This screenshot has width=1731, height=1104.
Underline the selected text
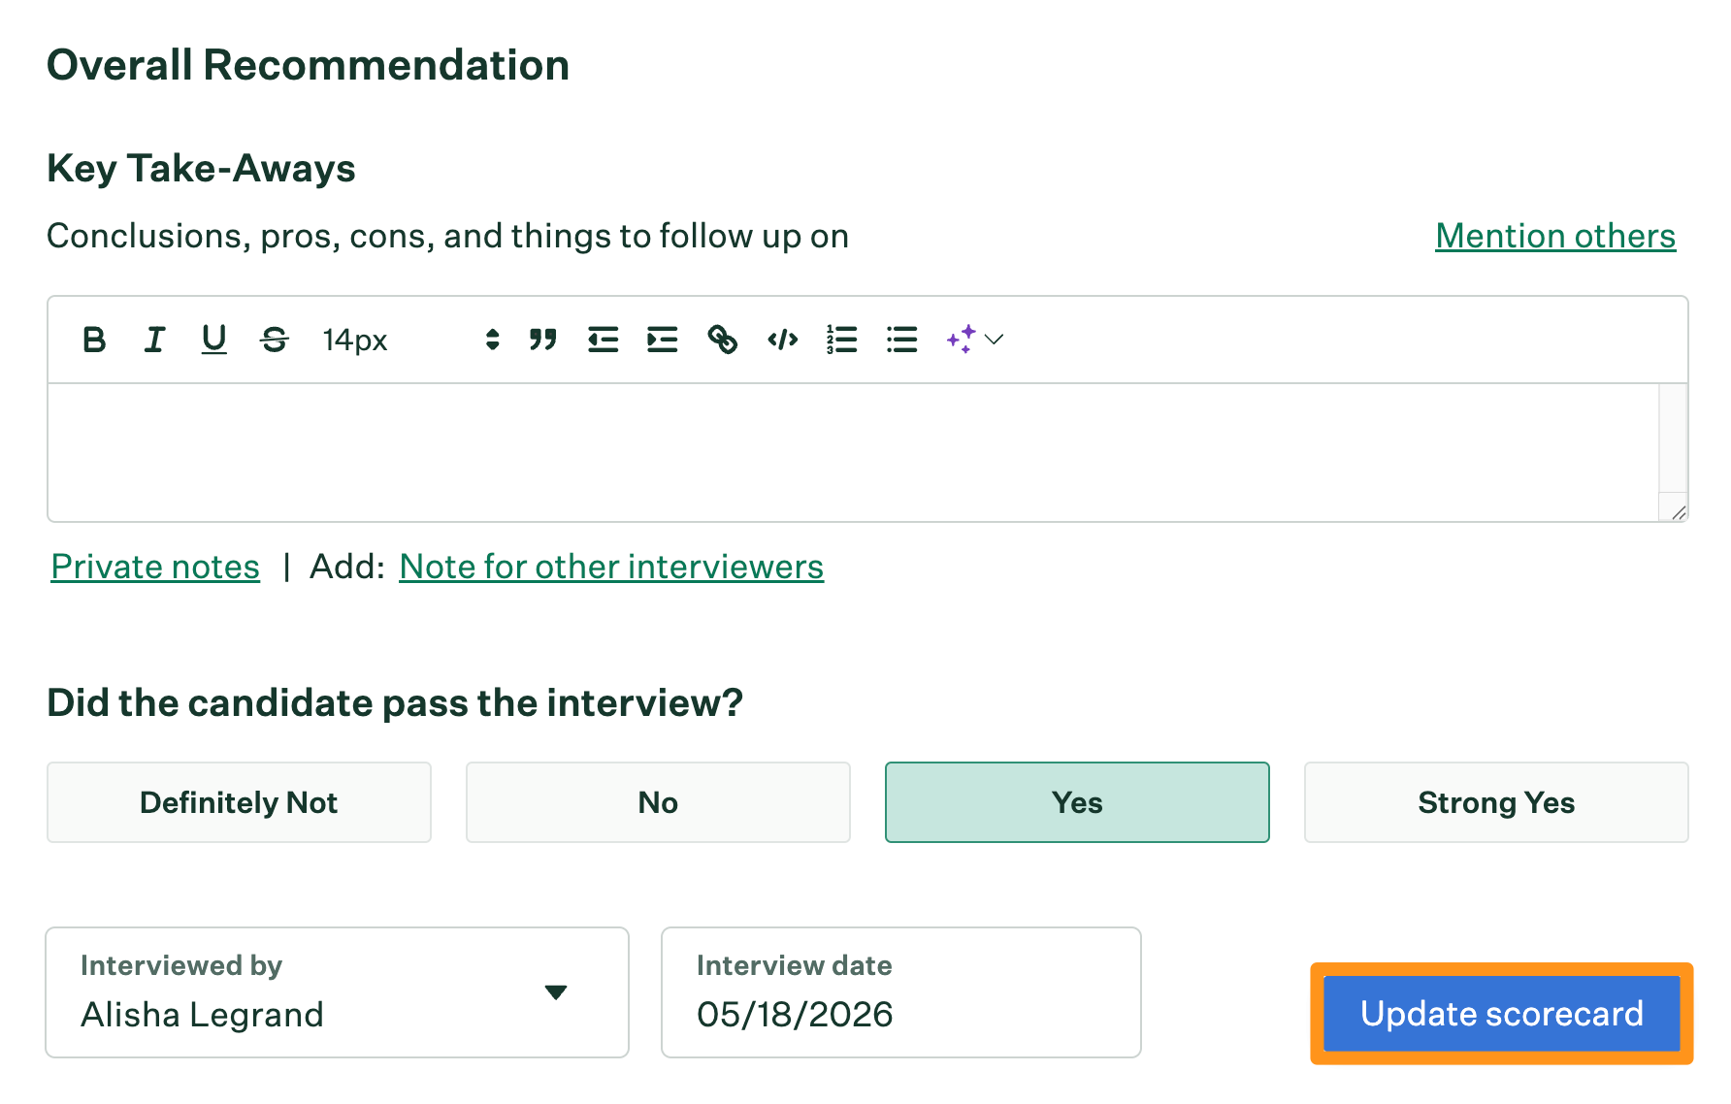pyautogui.click(x=213, y=340)
